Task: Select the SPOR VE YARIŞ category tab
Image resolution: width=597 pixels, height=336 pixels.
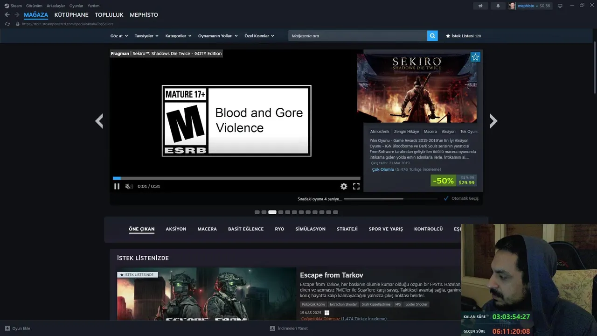Action: 386,229
